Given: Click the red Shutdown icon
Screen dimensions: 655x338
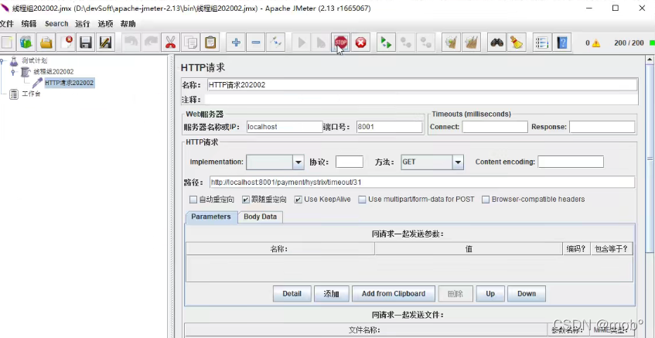Looking at the screenshot, I should point(360,43).
